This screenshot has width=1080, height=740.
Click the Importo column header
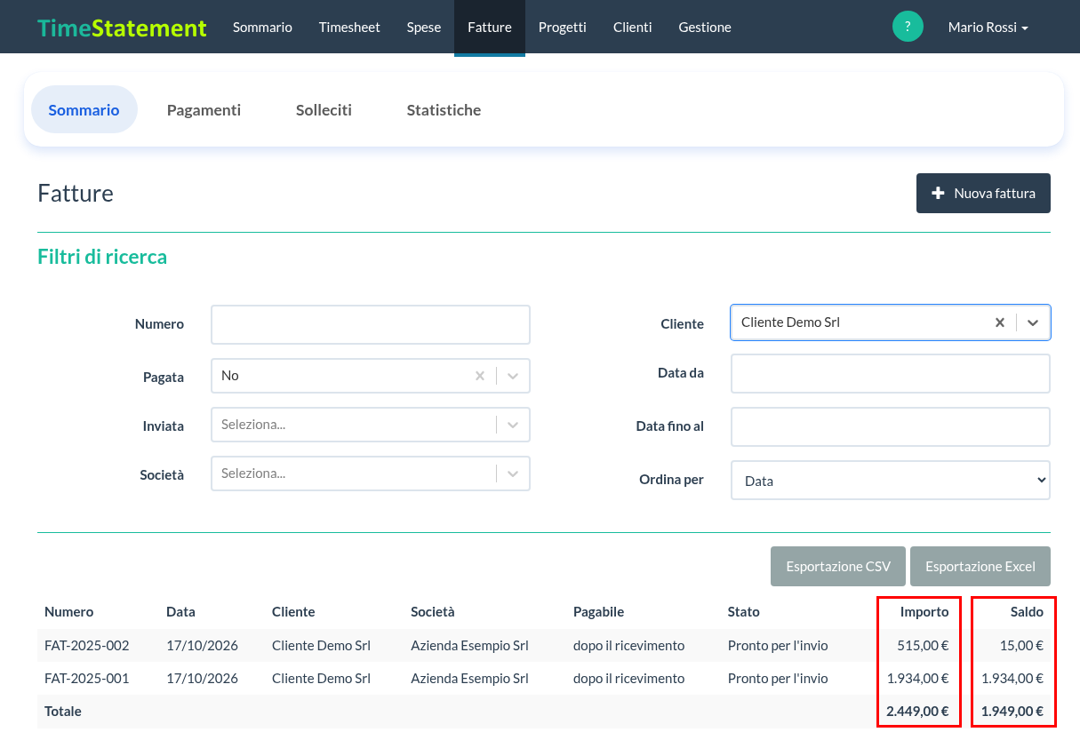pyautogui.click(x=924, y=612)
